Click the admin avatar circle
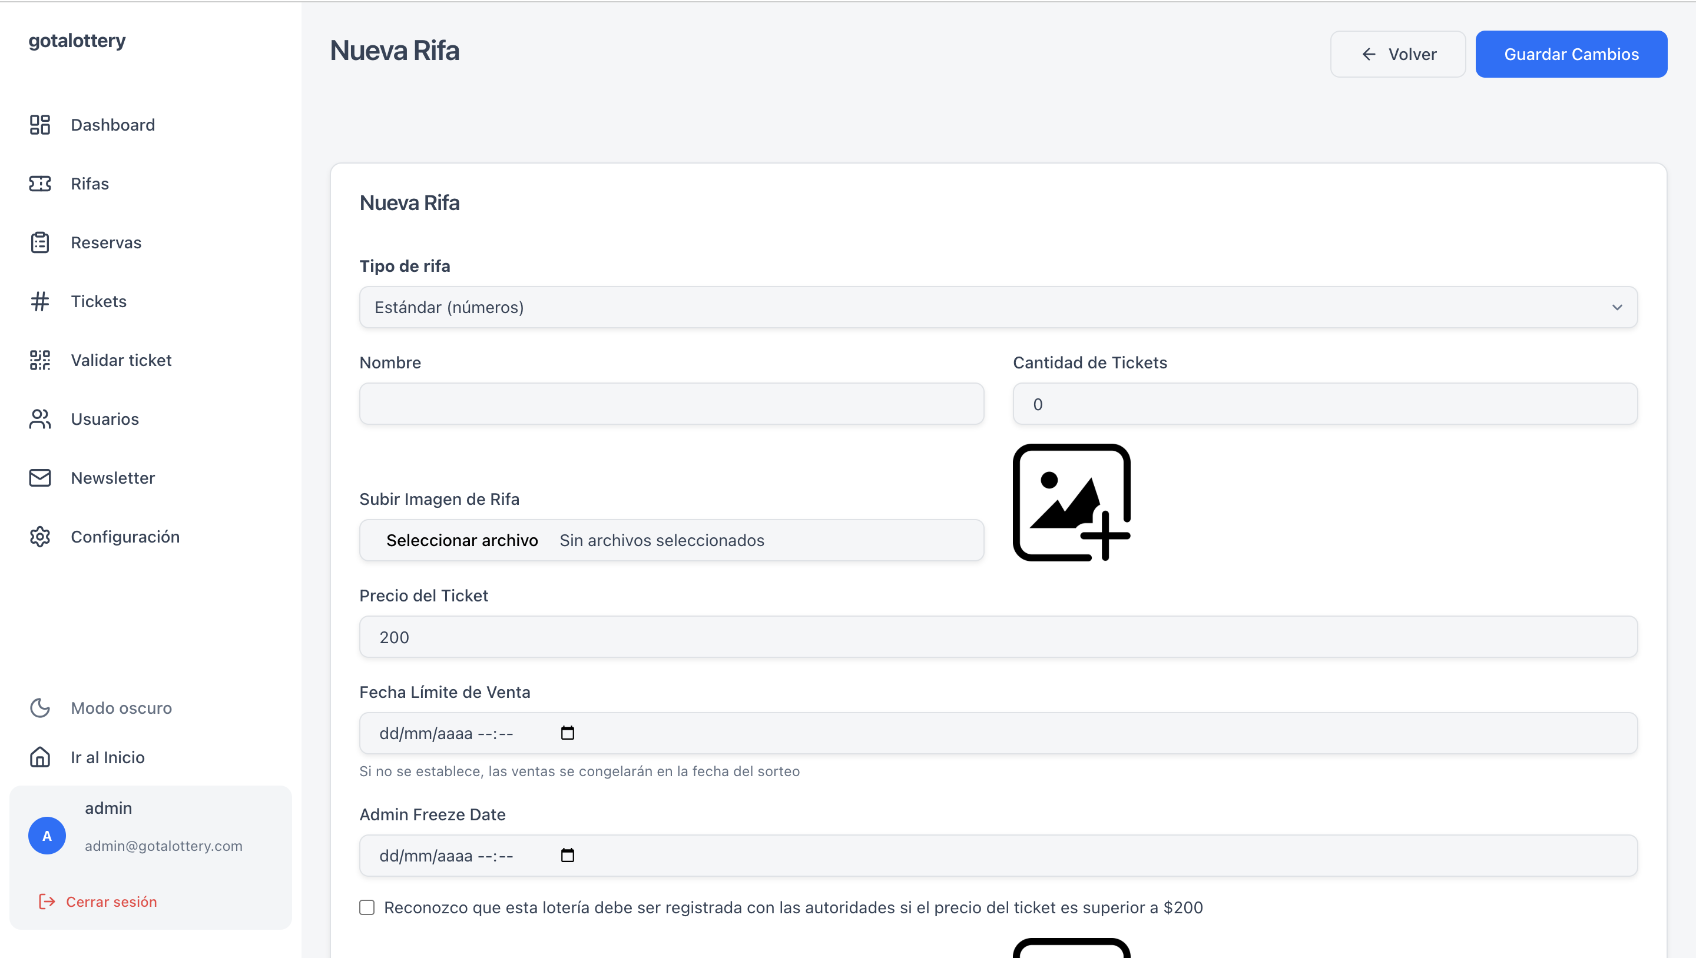This screenshot has width=1696, height=958. pos(47,836)
